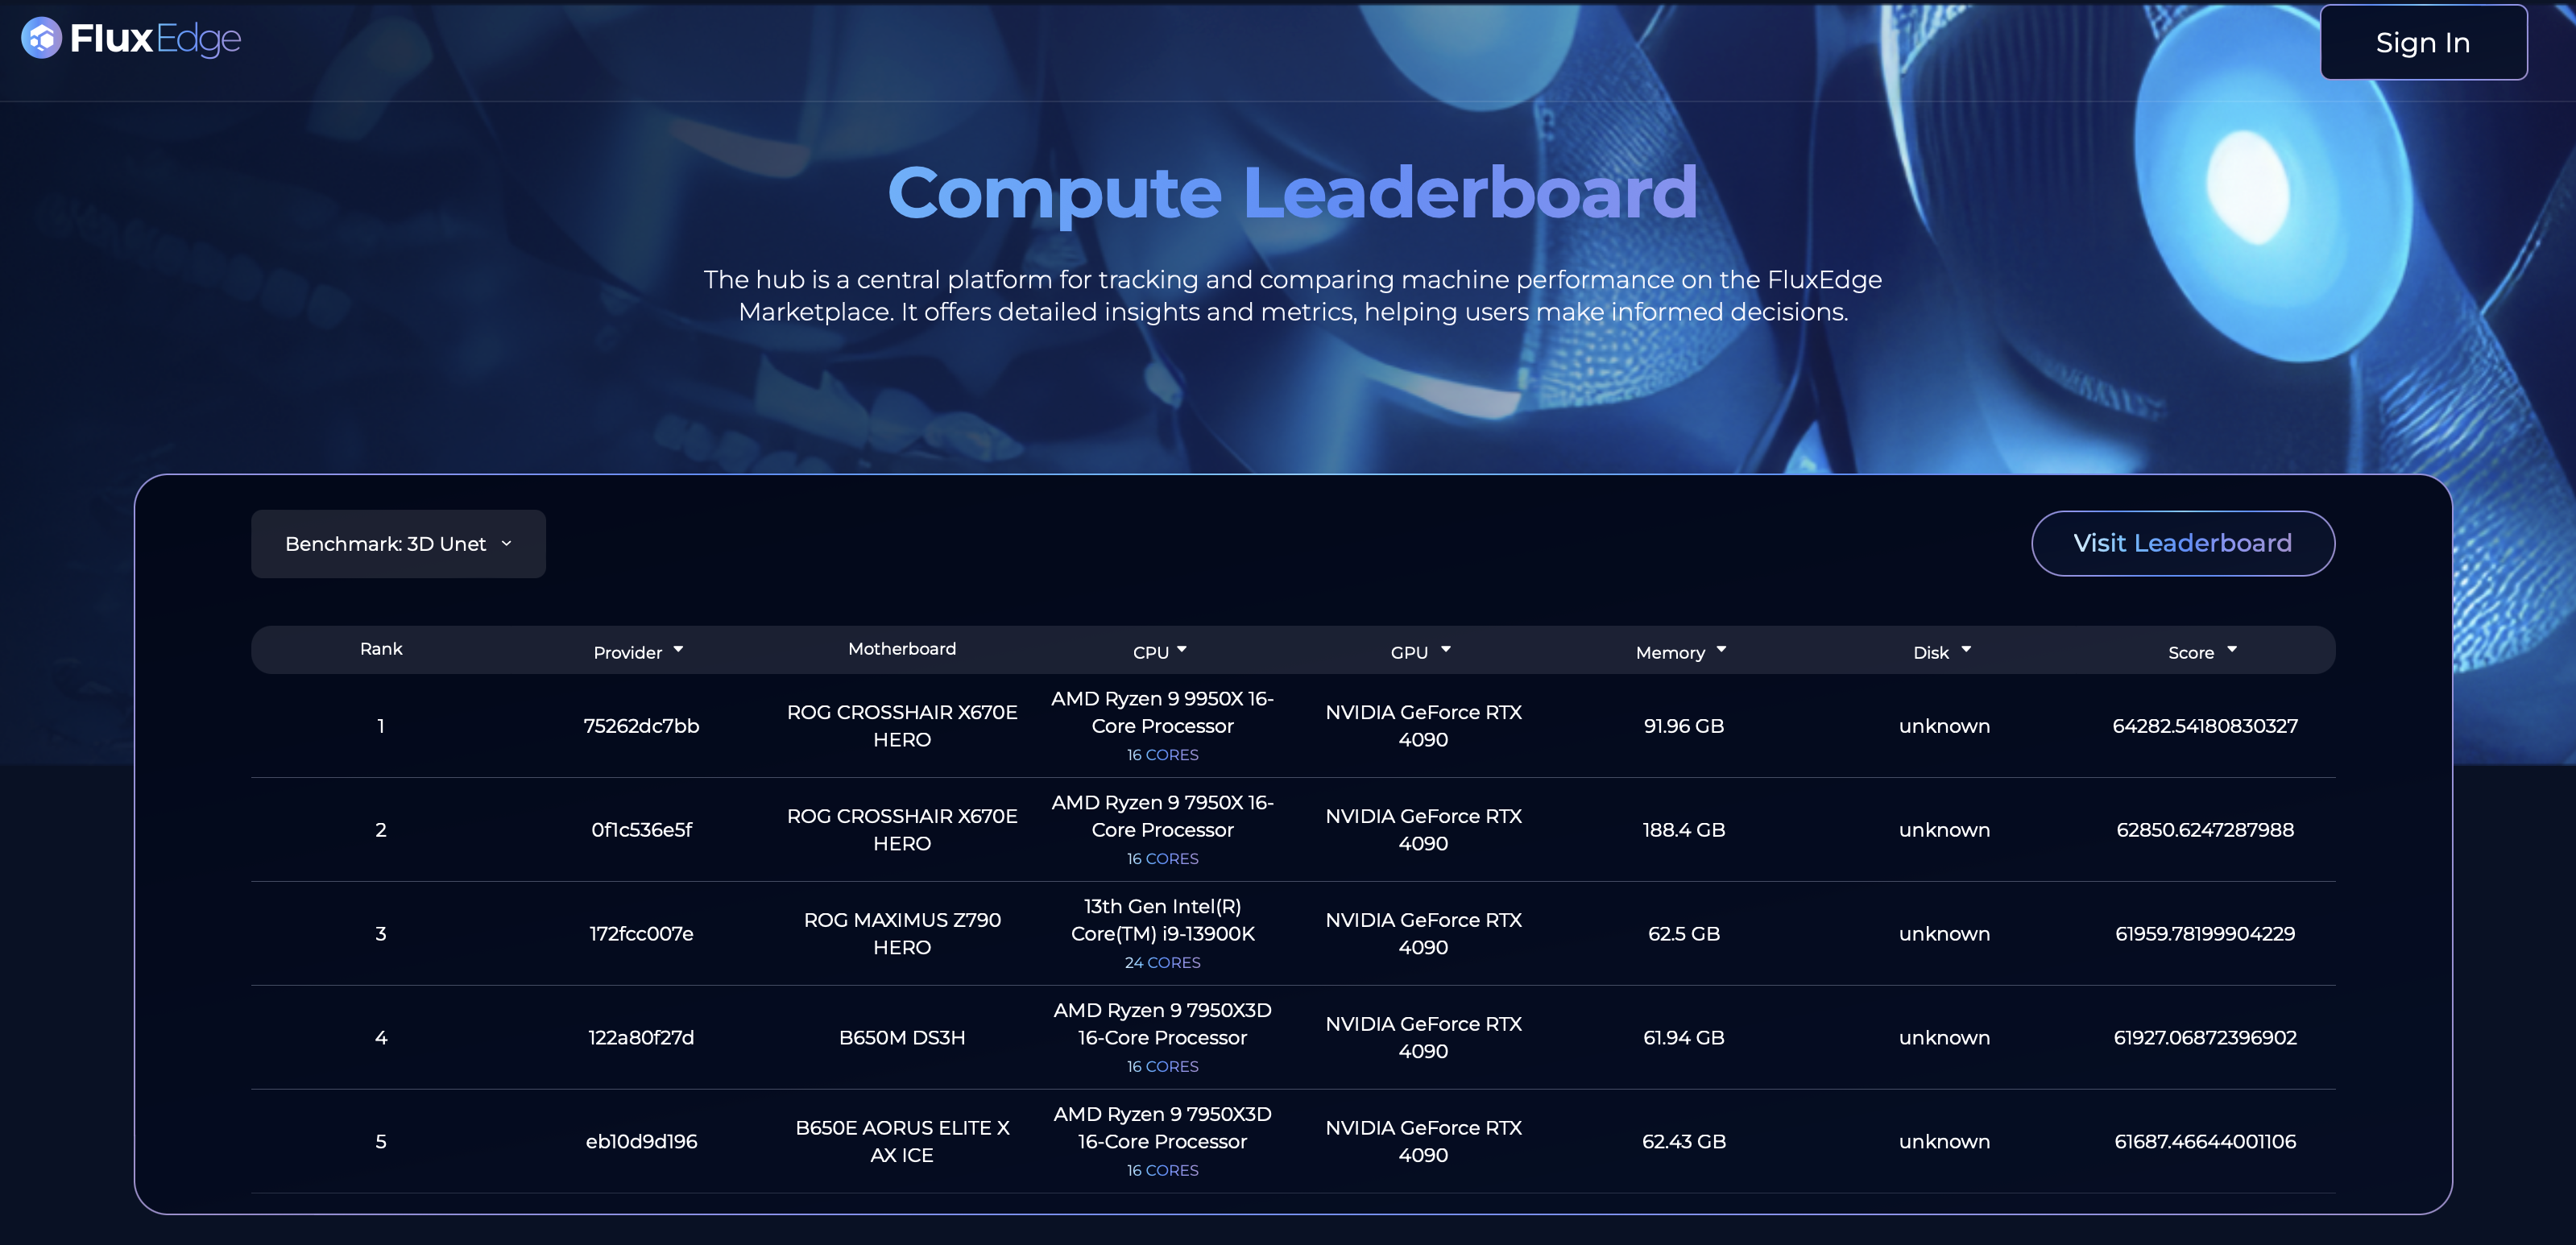Click memory value 61.94 GB
Screen dimensions: 2576x1245
click(1684, 1038)
